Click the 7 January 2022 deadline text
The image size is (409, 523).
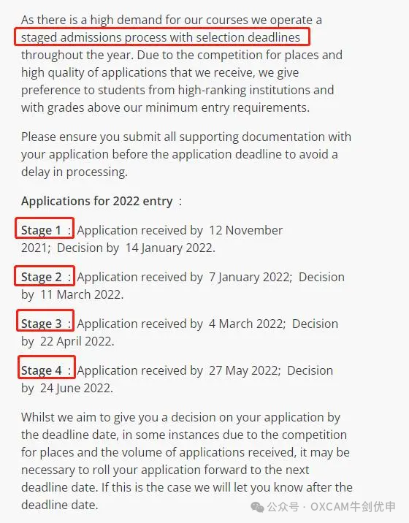pyautogui.click(x=250, y=277)
